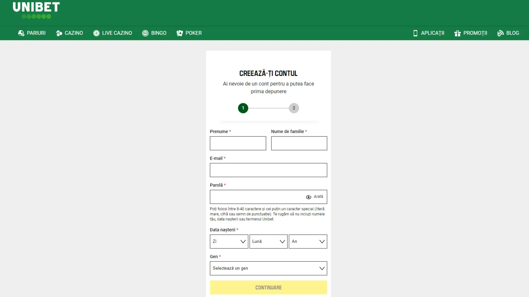Screen dimensions: 529x297
Task: Expand the Selectează un gen dropdown
Action: [x=268, y=268]
